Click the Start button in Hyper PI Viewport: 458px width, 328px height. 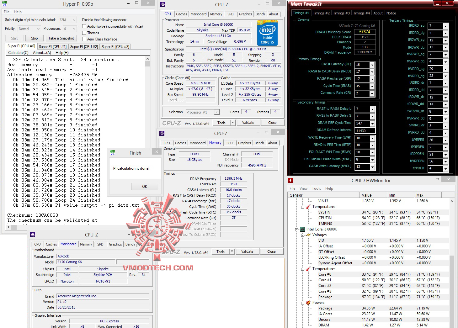coord(14,38)
